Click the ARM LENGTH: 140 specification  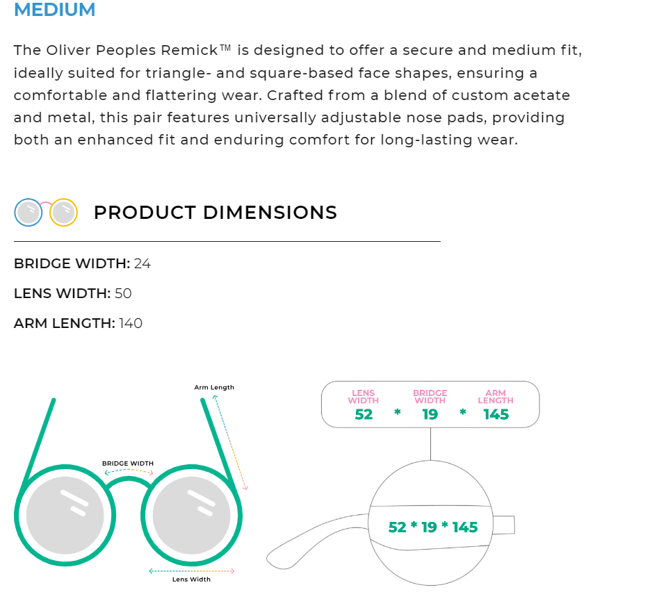[78, 324]
